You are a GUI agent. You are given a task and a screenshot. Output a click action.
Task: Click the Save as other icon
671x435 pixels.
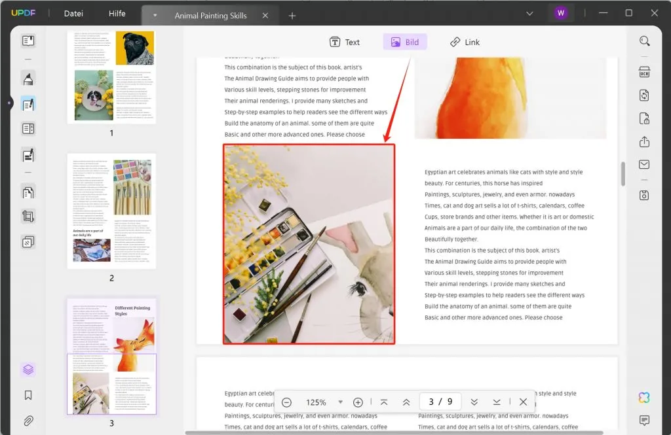click(x=645, y=196)
